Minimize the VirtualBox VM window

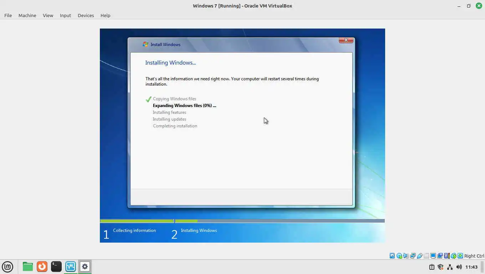pyautogui.click(x=459, y=6)
